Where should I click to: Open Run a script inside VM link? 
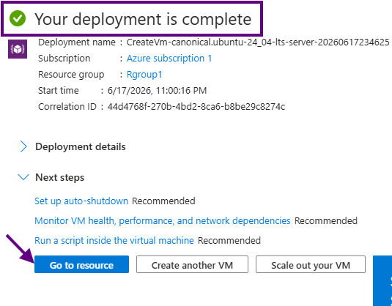[114, 241]
